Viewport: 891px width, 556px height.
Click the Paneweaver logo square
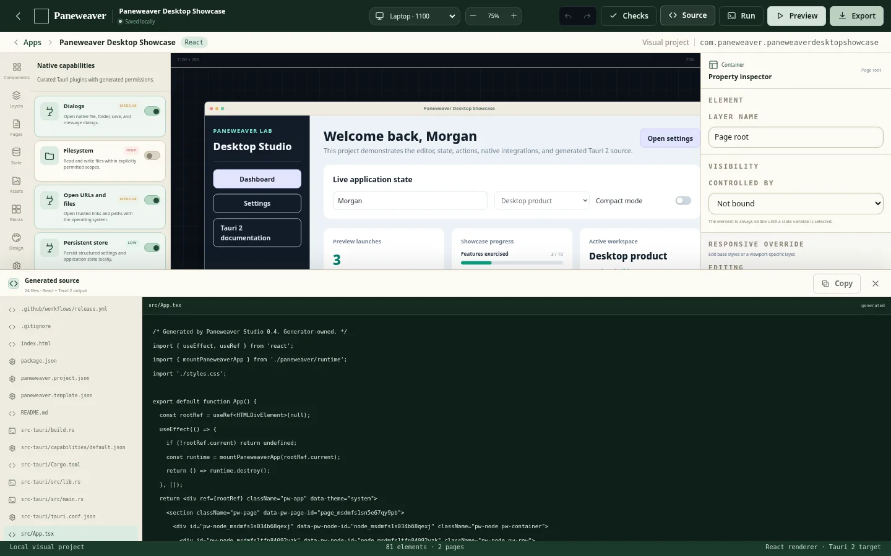[41, 16]
